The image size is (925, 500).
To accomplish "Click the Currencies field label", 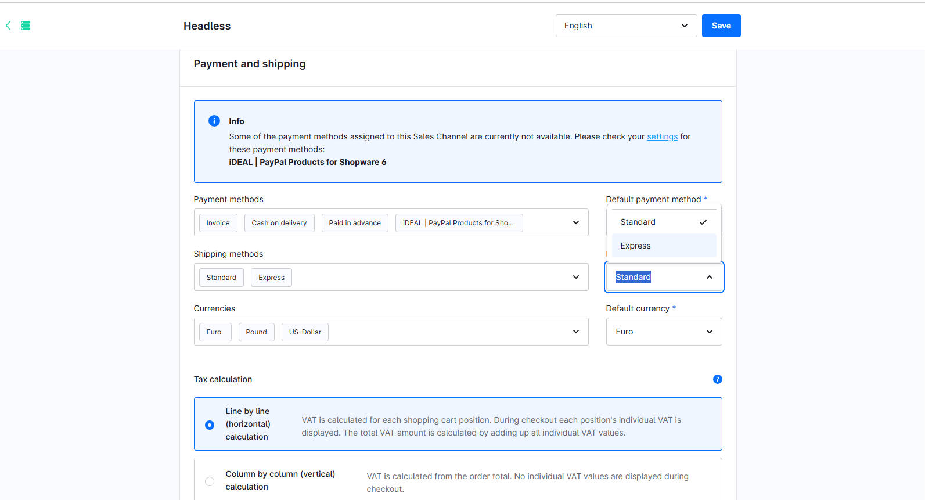I will click(214, 308).
